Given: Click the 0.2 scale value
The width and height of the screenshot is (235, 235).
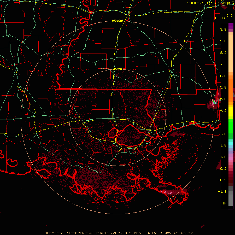Looking at the screenshot, I should pos(223,169).
